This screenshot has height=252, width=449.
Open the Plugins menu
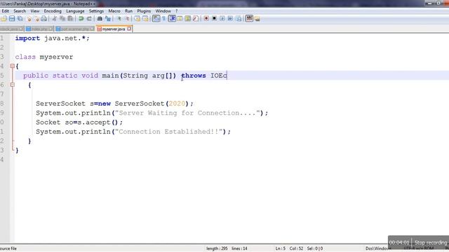(x=144, y=11)
